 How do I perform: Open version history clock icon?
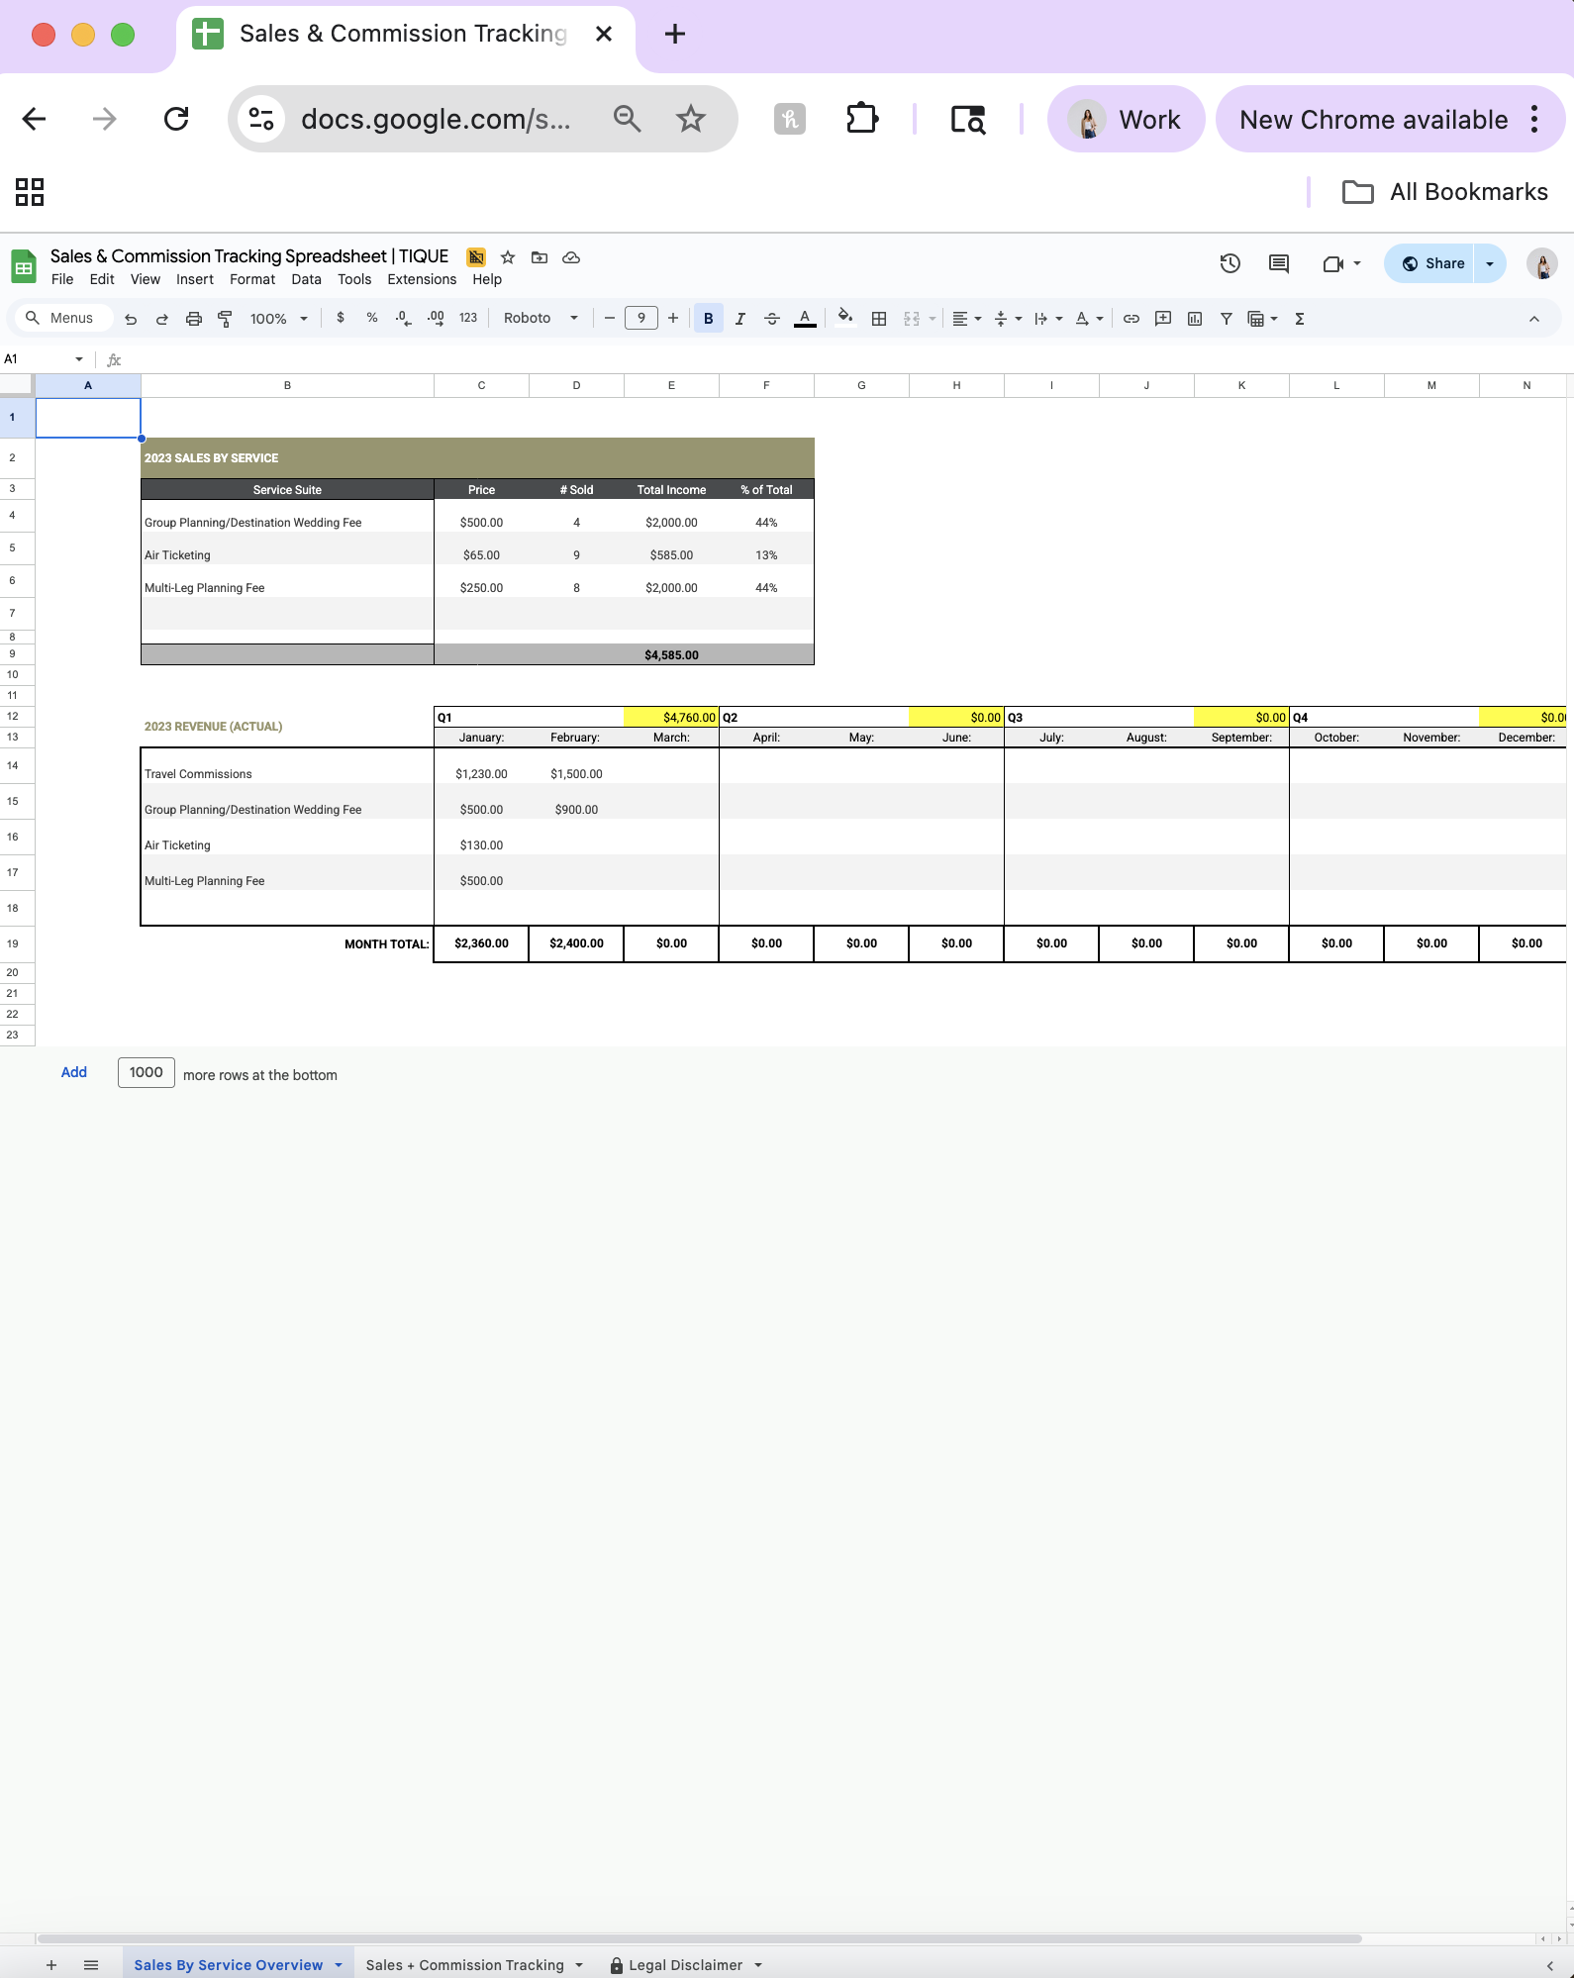pos(1230,263)
